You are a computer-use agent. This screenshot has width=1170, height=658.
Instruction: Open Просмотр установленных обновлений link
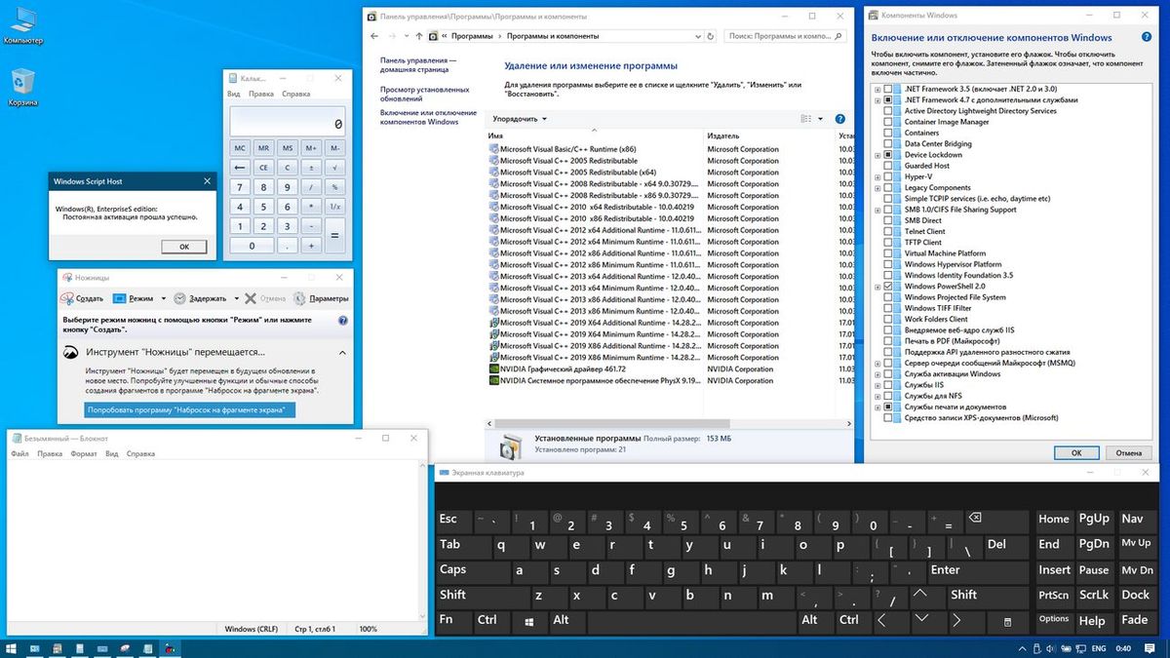(424, 94)
